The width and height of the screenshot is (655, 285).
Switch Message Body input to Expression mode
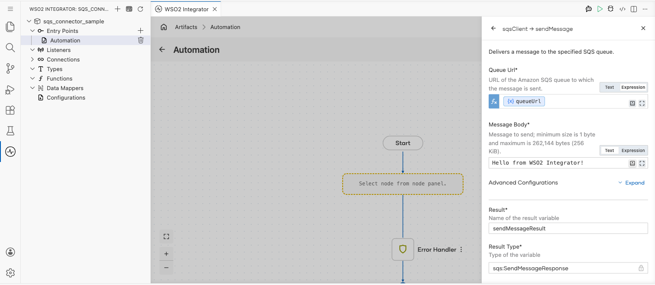633,150
